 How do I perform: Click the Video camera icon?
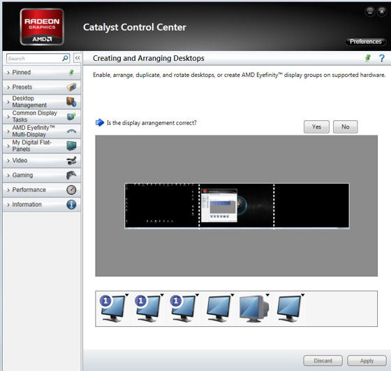point(71,161)
